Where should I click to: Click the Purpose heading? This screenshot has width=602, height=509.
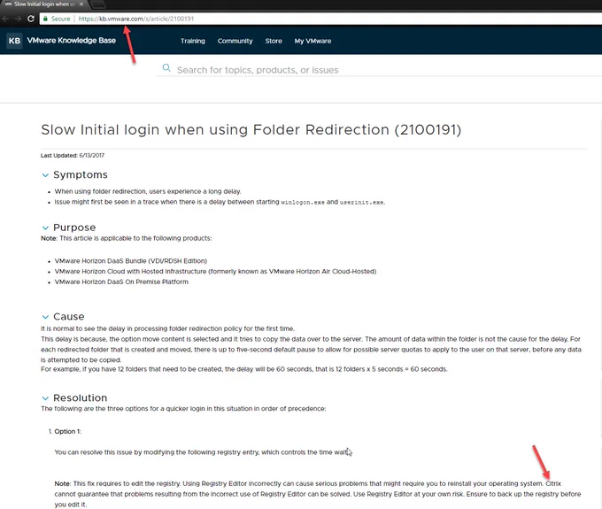(x=74, y=228)
